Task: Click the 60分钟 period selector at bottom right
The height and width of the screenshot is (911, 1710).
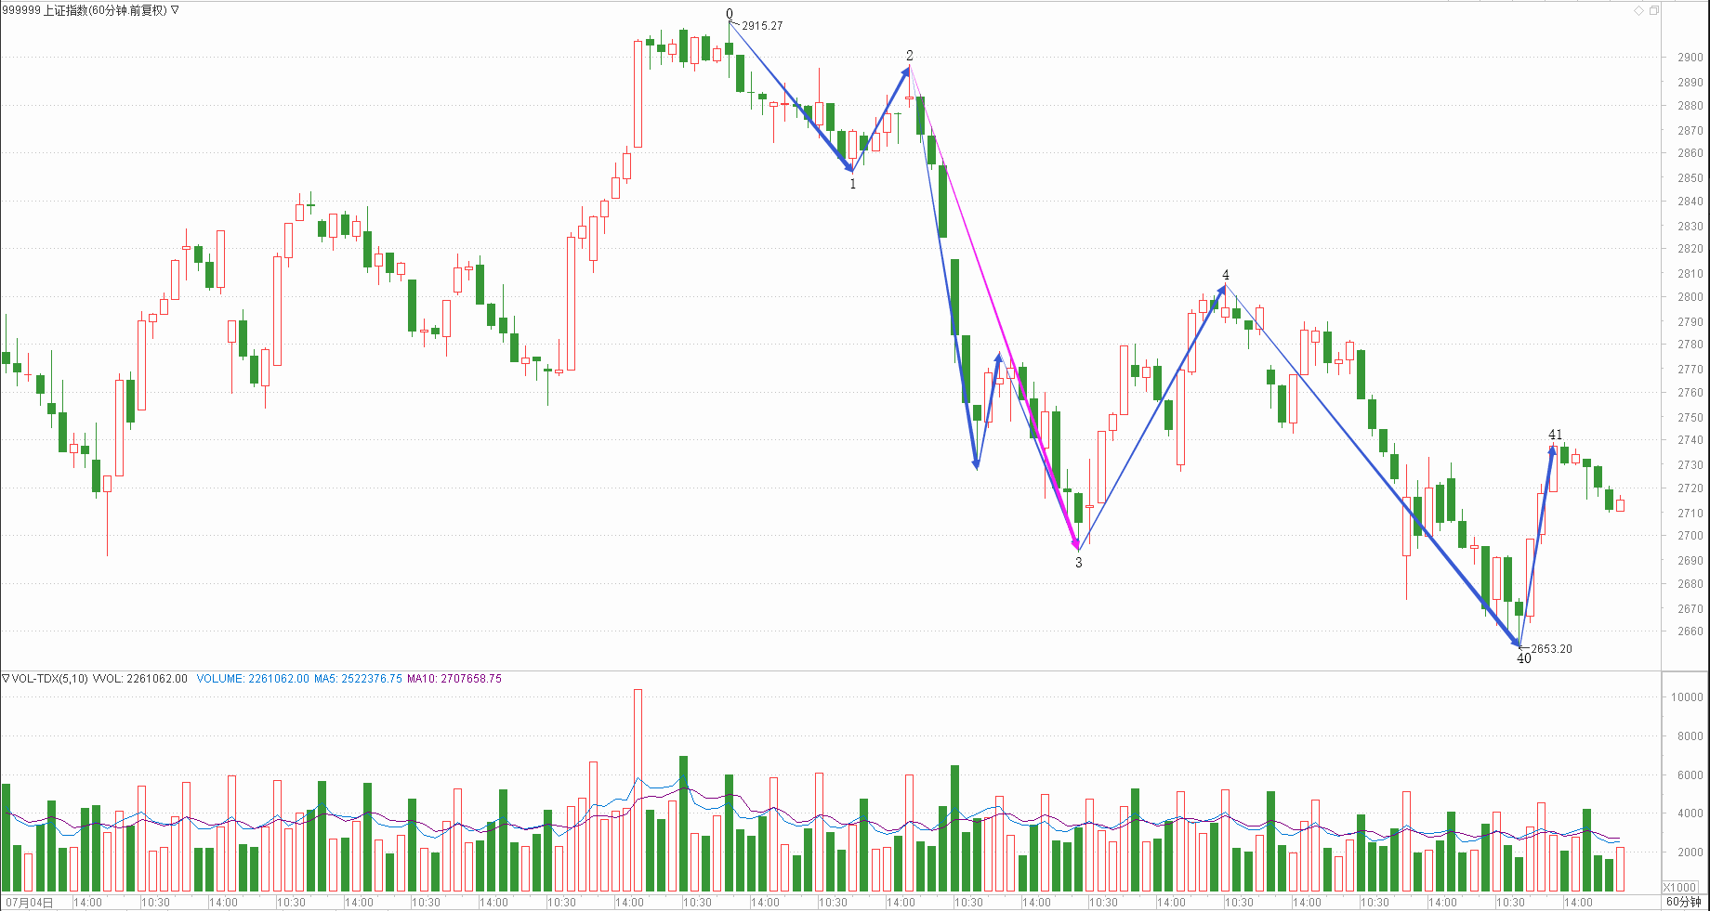Action: [1683, 902]
